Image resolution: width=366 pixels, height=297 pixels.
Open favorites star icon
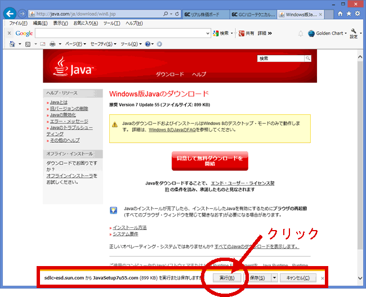click(x=349, y=13)
